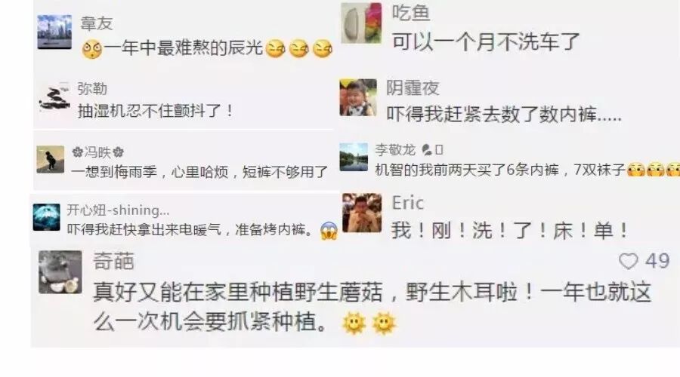The width and height of the screenshot is (680, 377).
Task: Like 奇葩's comment with heart icon
Action: click(628, 261)
